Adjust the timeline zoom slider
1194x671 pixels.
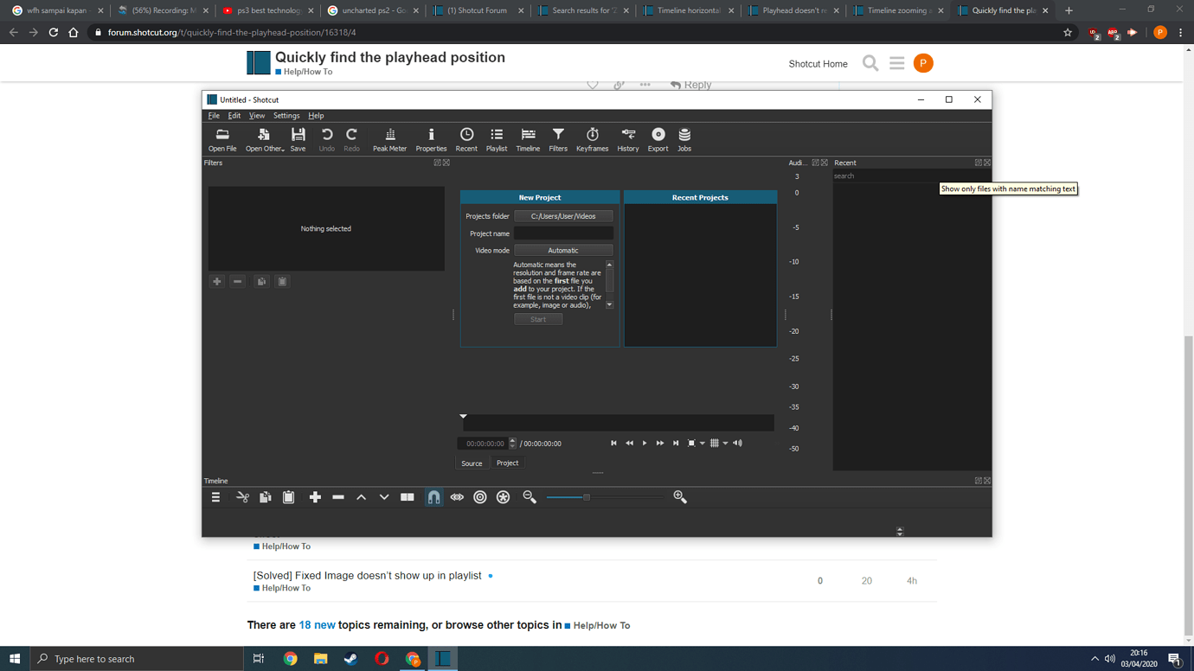(x=587, y=496)
